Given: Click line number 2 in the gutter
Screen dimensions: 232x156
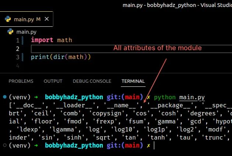Looking at the screenshot, I should 18,49.
